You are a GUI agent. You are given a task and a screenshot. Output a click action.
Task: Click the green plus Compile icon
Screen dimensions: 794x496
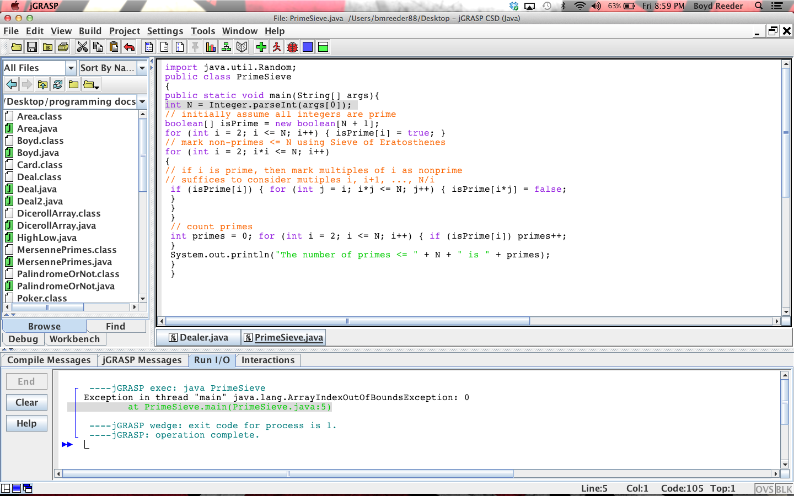pos(261,47)
